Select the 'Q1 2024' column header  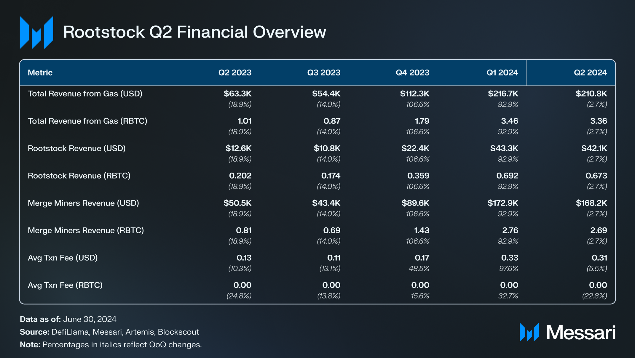pos(502,73)
